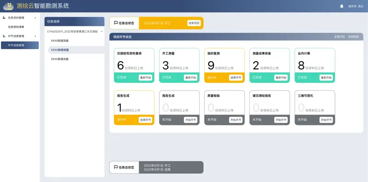Click the 业内计算 card title
This screenshot has height=182, width=368.
[x=304, y=53]
